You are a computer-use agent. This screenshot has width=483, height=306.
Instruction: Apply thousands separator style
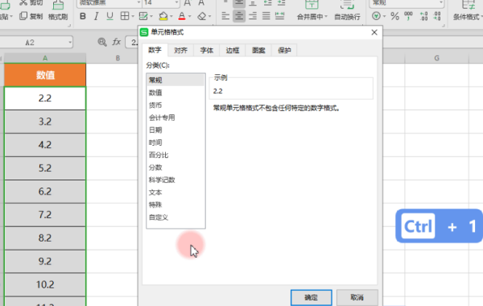[408, 16]
